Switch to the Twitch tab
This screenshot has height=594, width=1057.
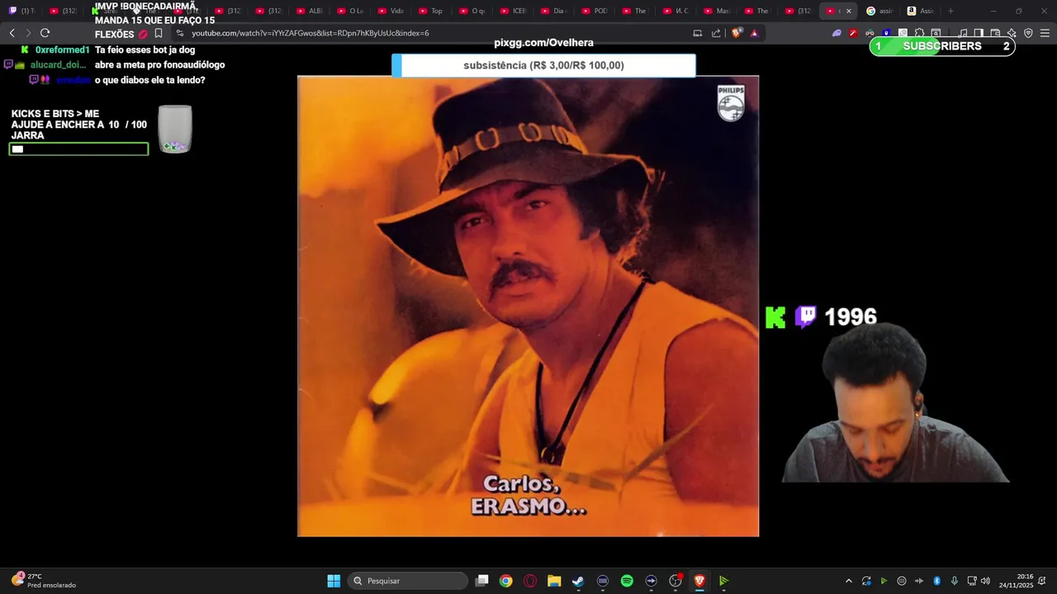[x=22, y=11]
